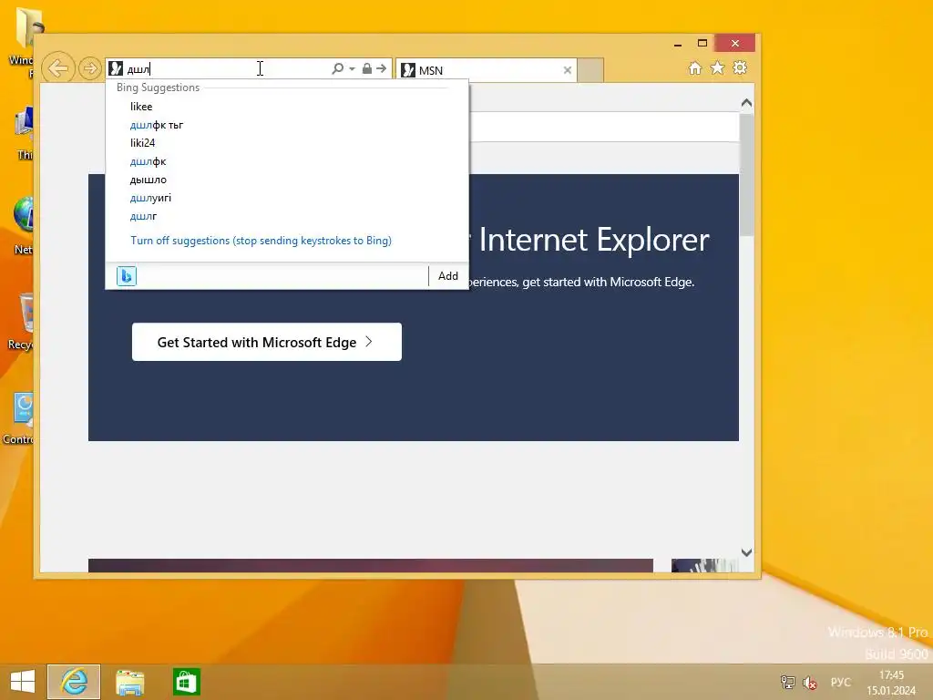
Task: Click the MSN page favicon in address bar
Action: (116, 69)
